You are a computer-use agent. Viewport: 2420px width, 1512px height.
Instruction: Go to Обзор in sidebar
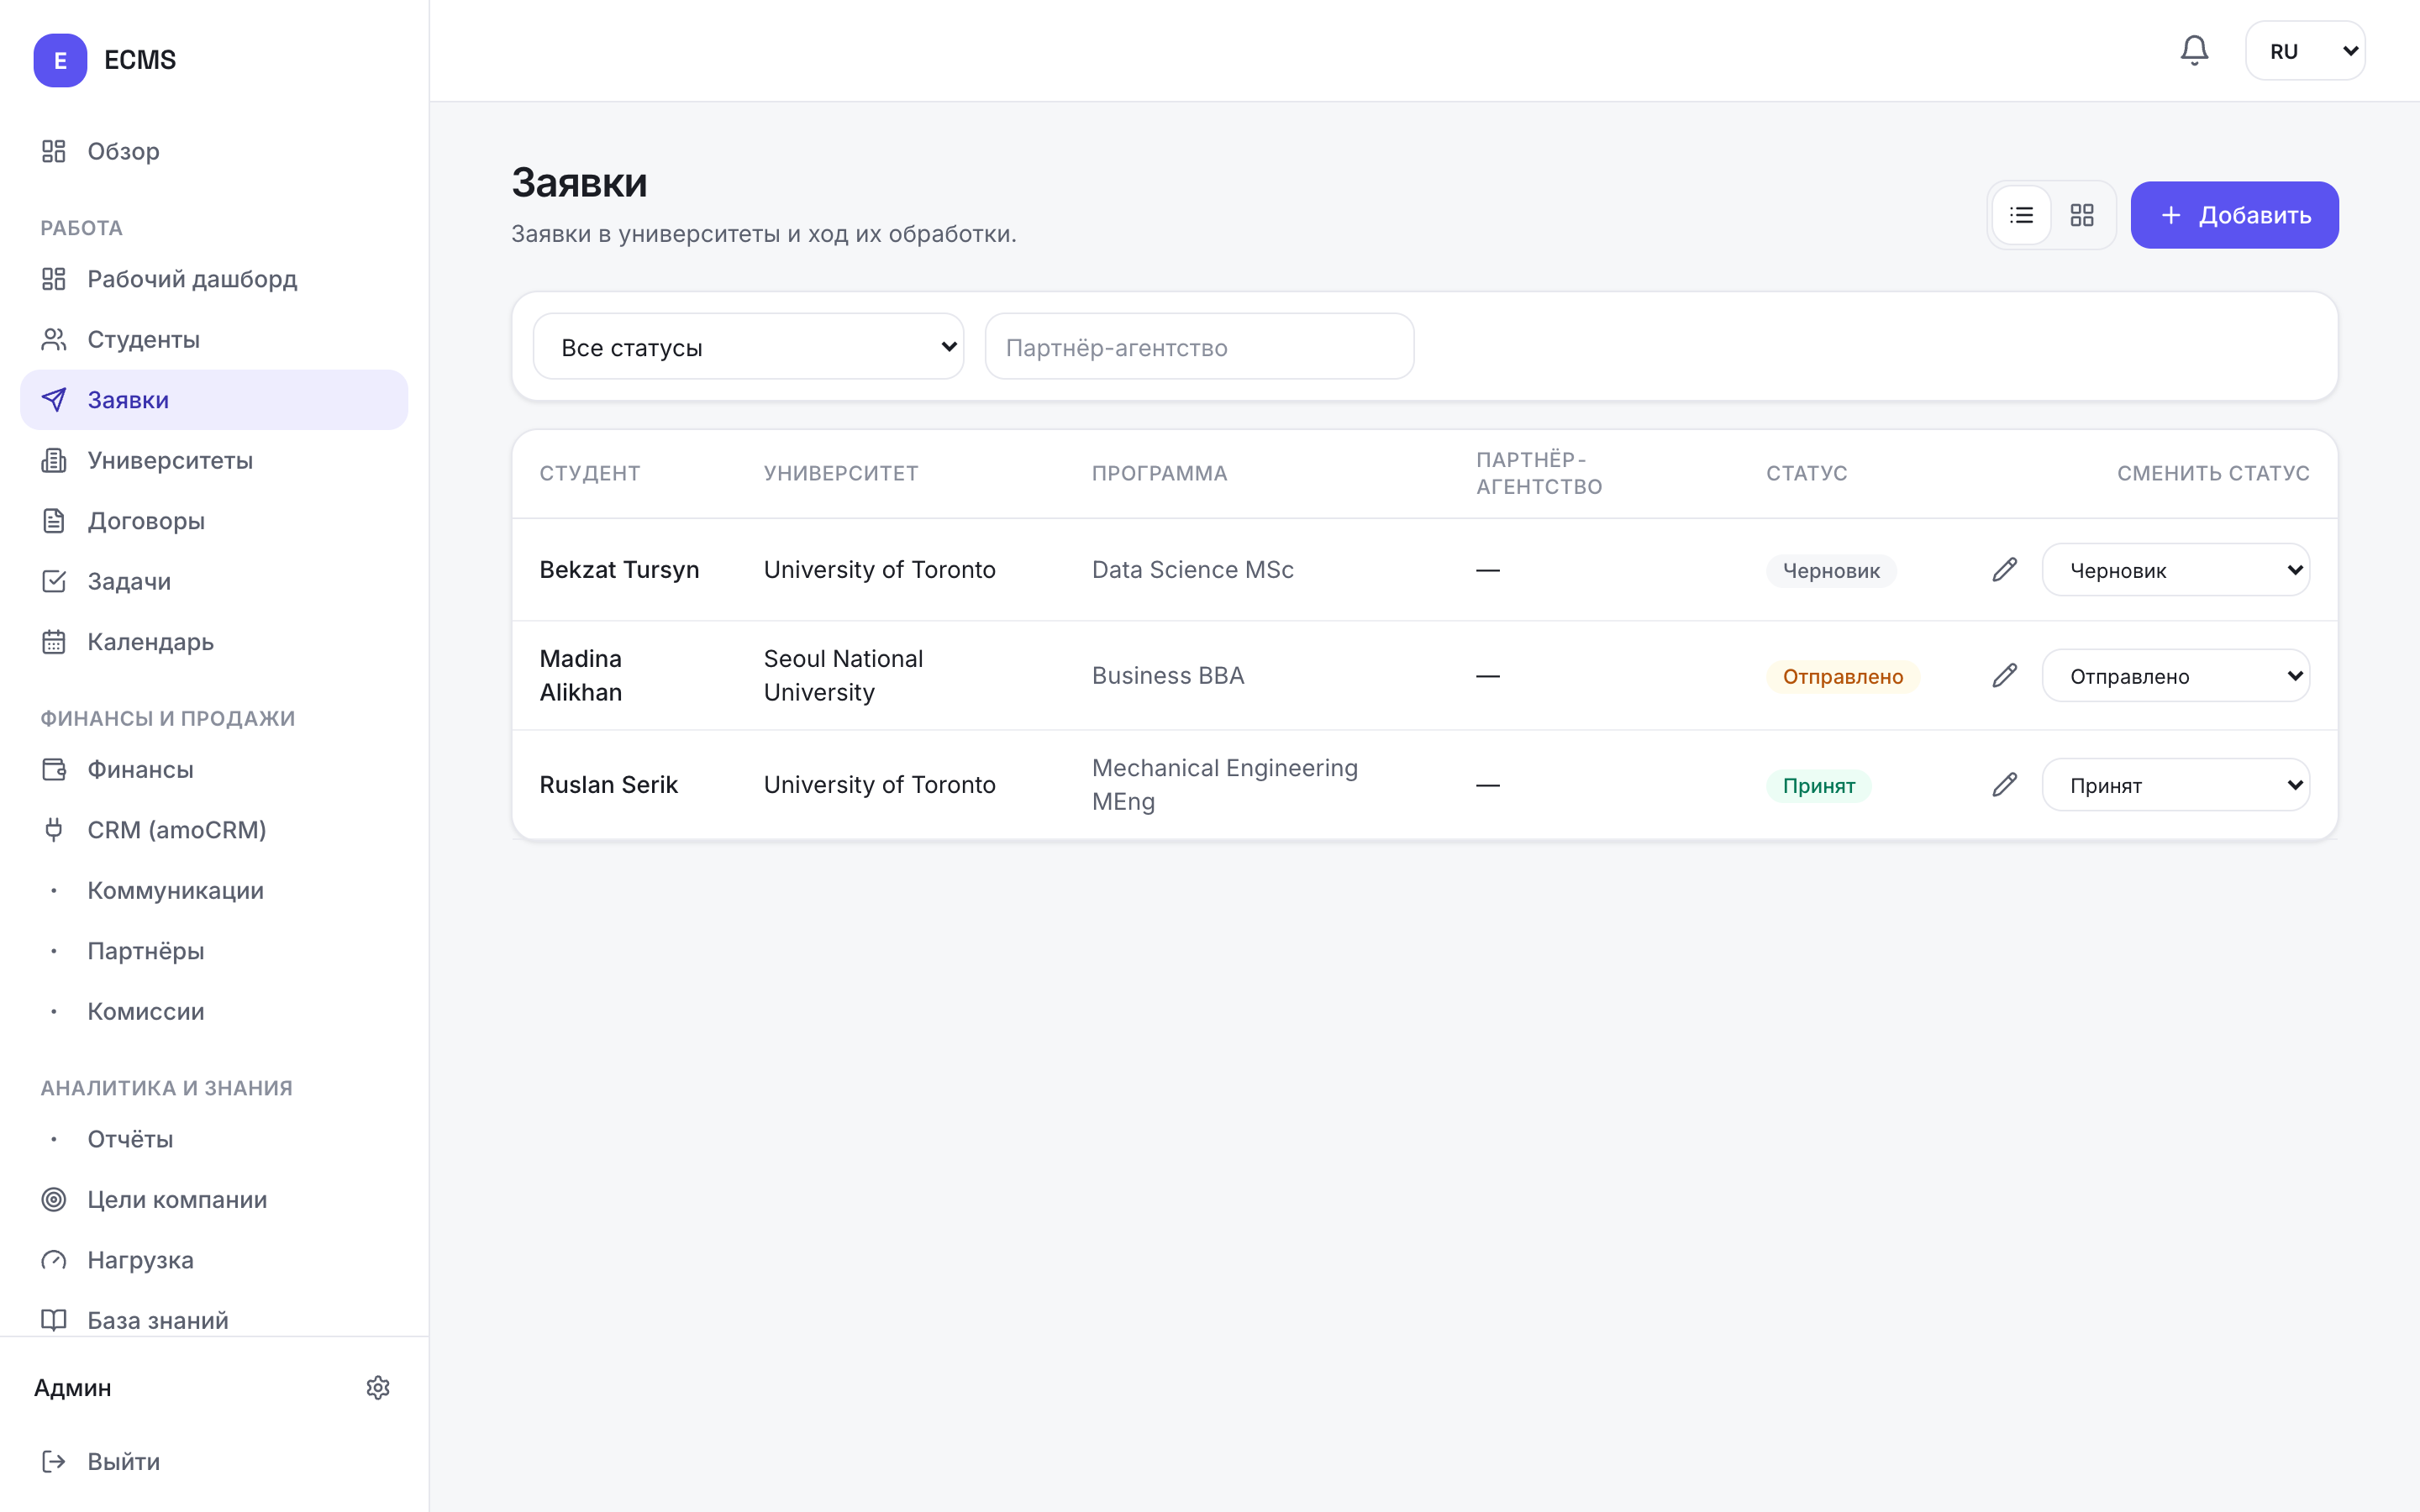(x=214, y=151)
